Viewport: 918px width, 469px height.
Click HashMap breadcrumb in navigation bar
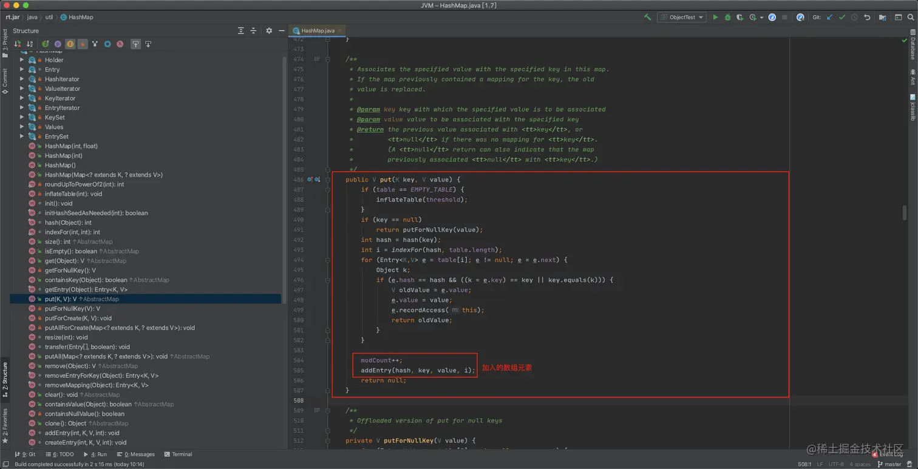click(x=76, y=17)
